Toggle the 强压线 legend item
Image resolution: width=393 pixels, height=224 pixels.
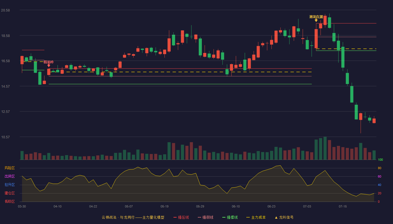(181, 217)
